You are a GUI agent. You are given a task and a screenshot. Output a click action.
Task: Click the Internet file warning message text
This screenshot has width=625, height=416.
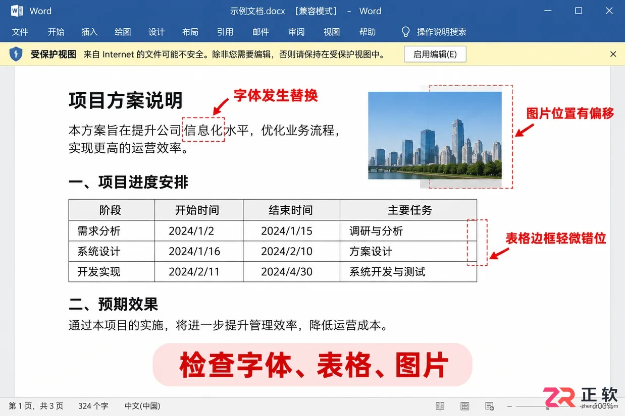tap(234, 54)
